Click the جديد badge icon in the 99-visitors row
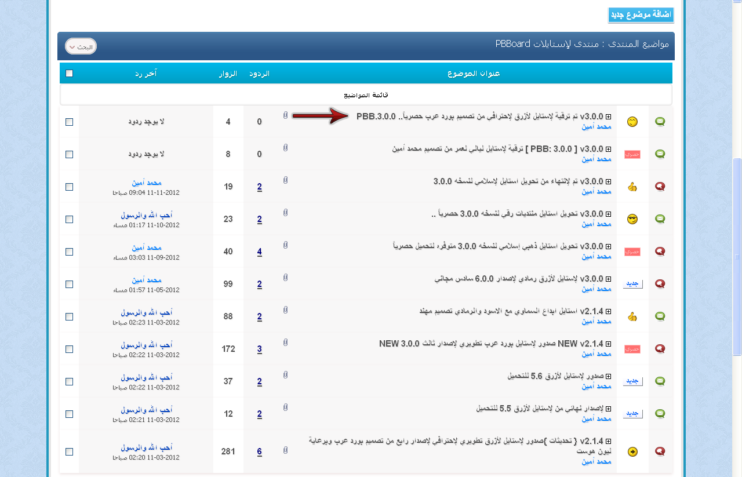The width and height of the screenshot is (742, 477). [633, 284]
